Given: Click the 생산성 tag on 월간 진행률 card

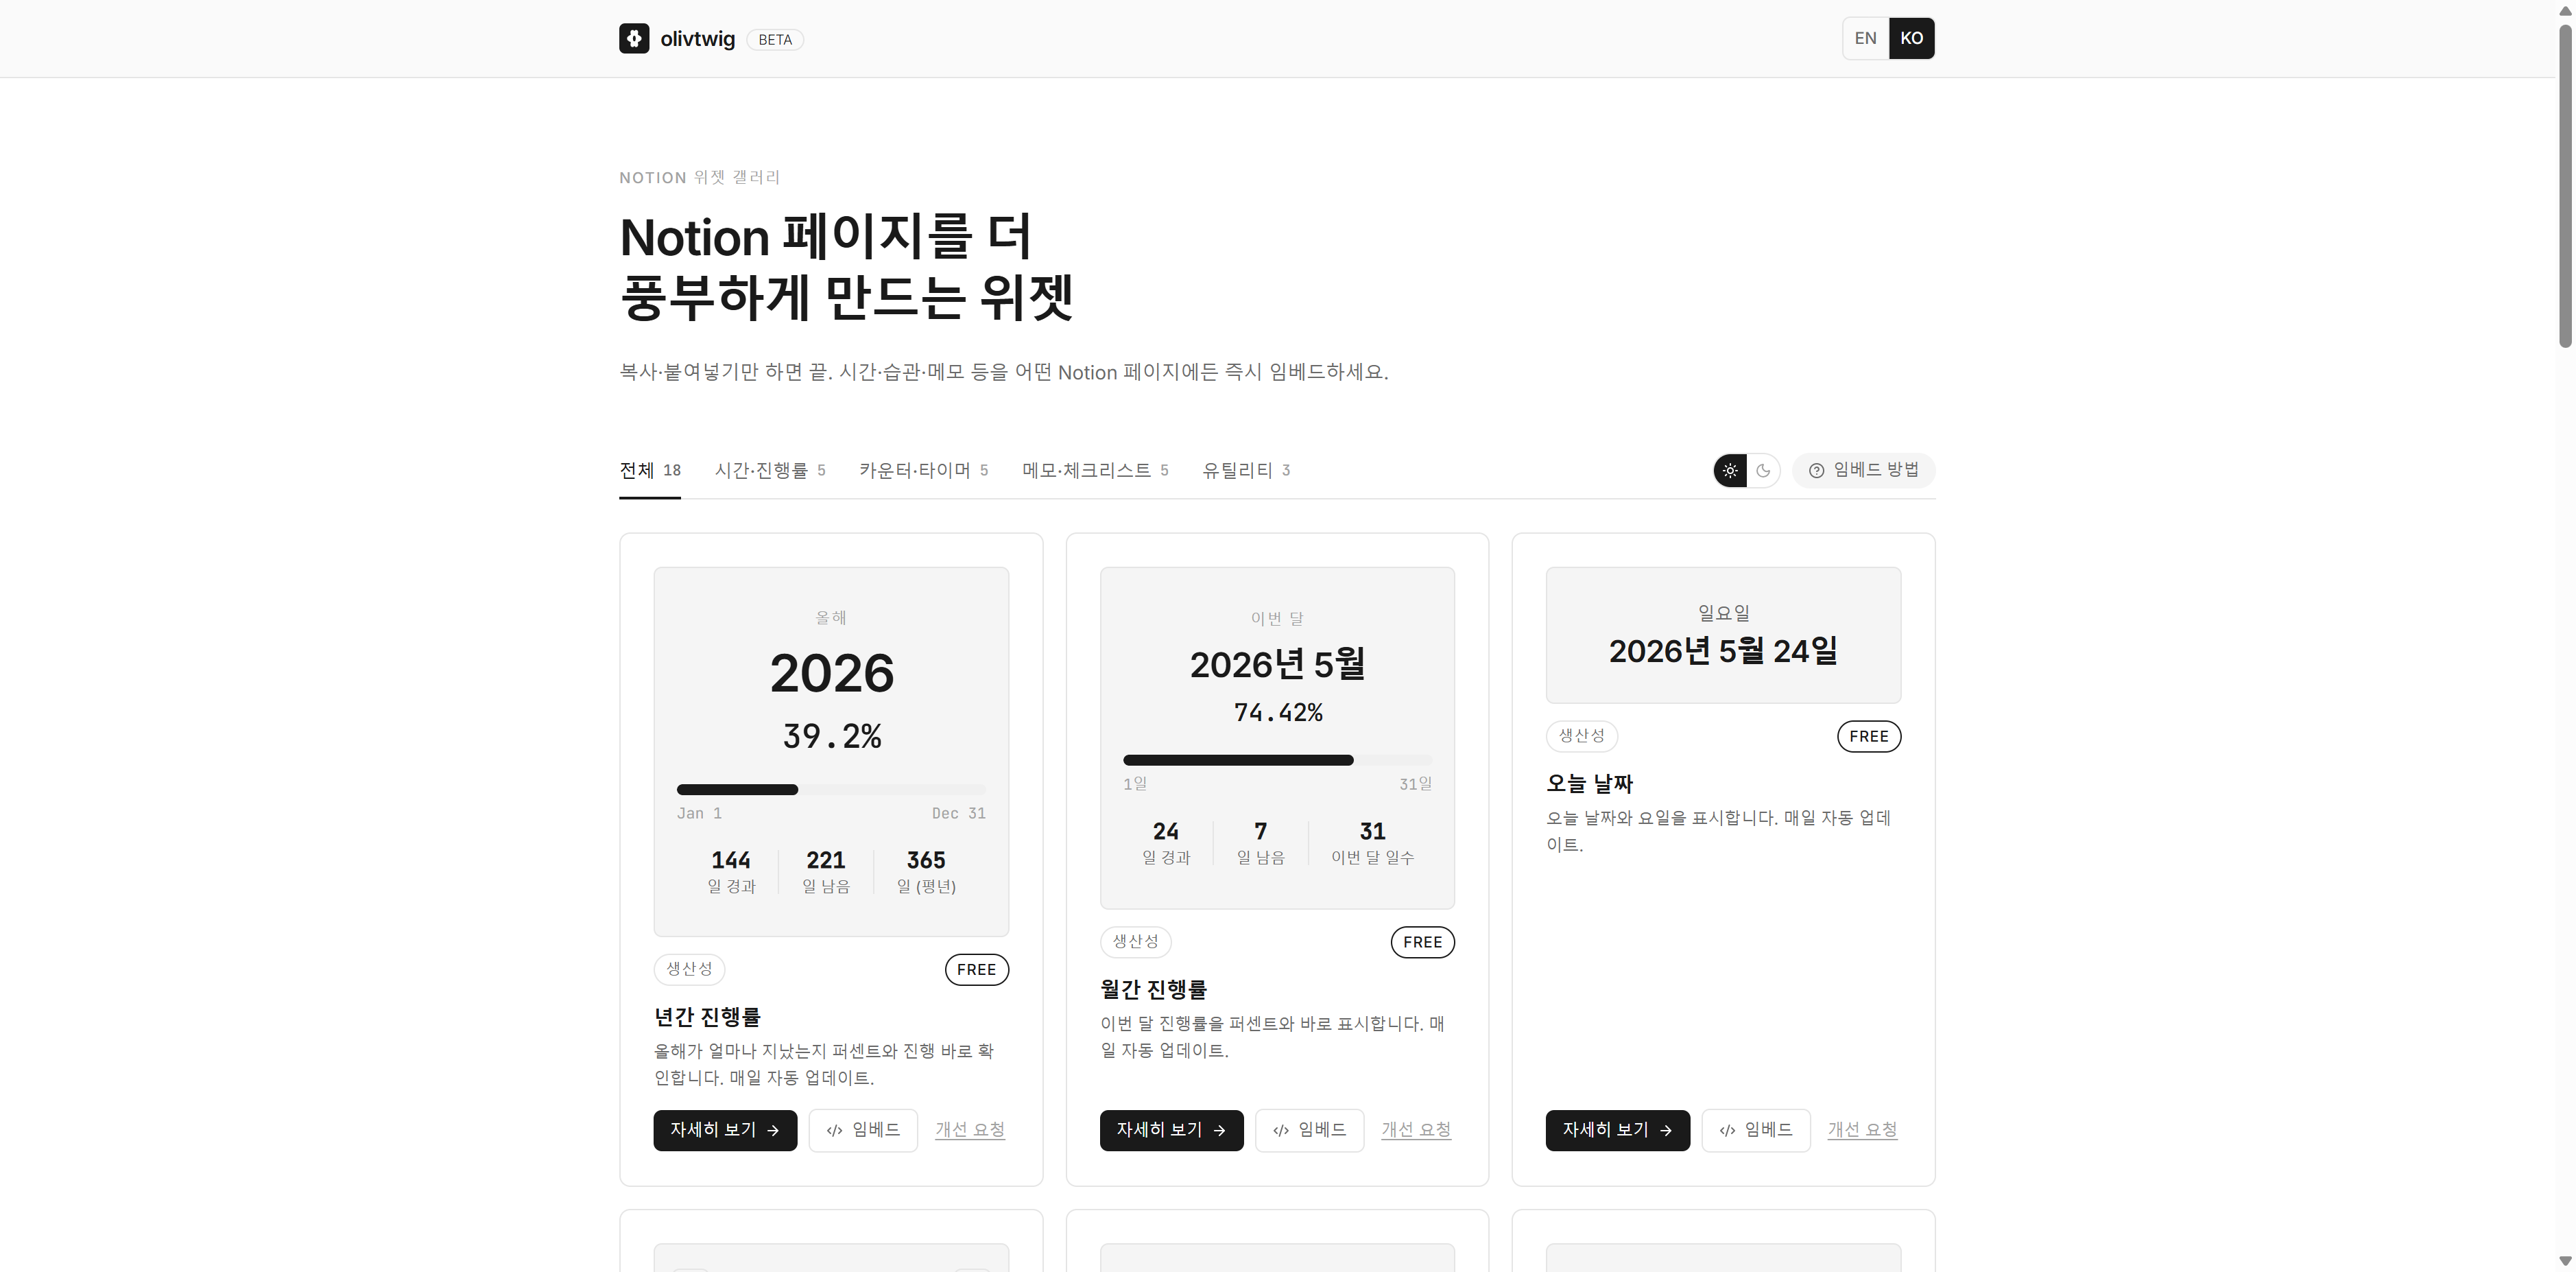Looking at the screenshot, I should click(x=1135, y=942).
